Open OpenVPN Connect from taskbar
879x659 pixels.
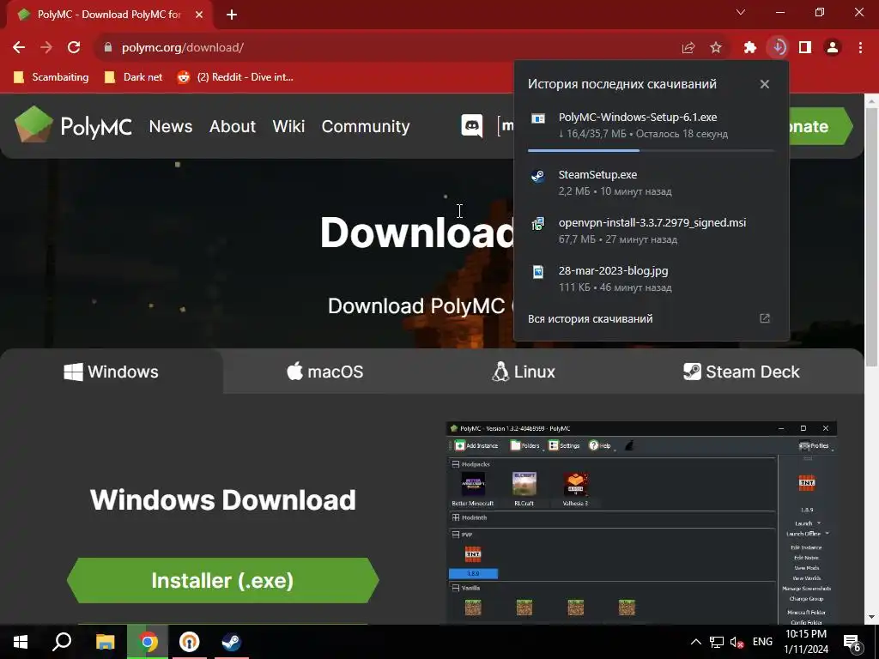(x=190, y=642)
